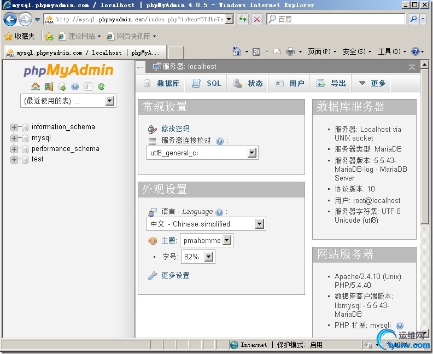The width and height of the screenshot is (433, 354).
Task: Click the help icon beside PHP 扩展 mysqli
Action: [399, 326]
